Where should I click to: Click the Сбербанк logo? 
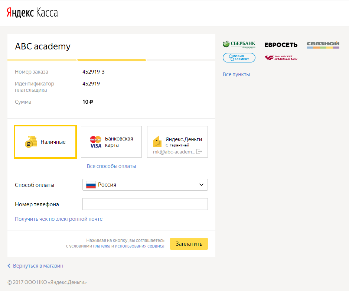point(239,44)
